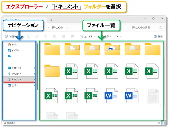The image size is (169, 128).
Task: Add a new tab with plus button
Action: pos(52,20)
